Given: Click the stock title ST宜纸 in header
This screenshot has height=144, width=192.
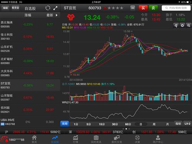Looking at the screenshot, I should (x=70, y=8).
